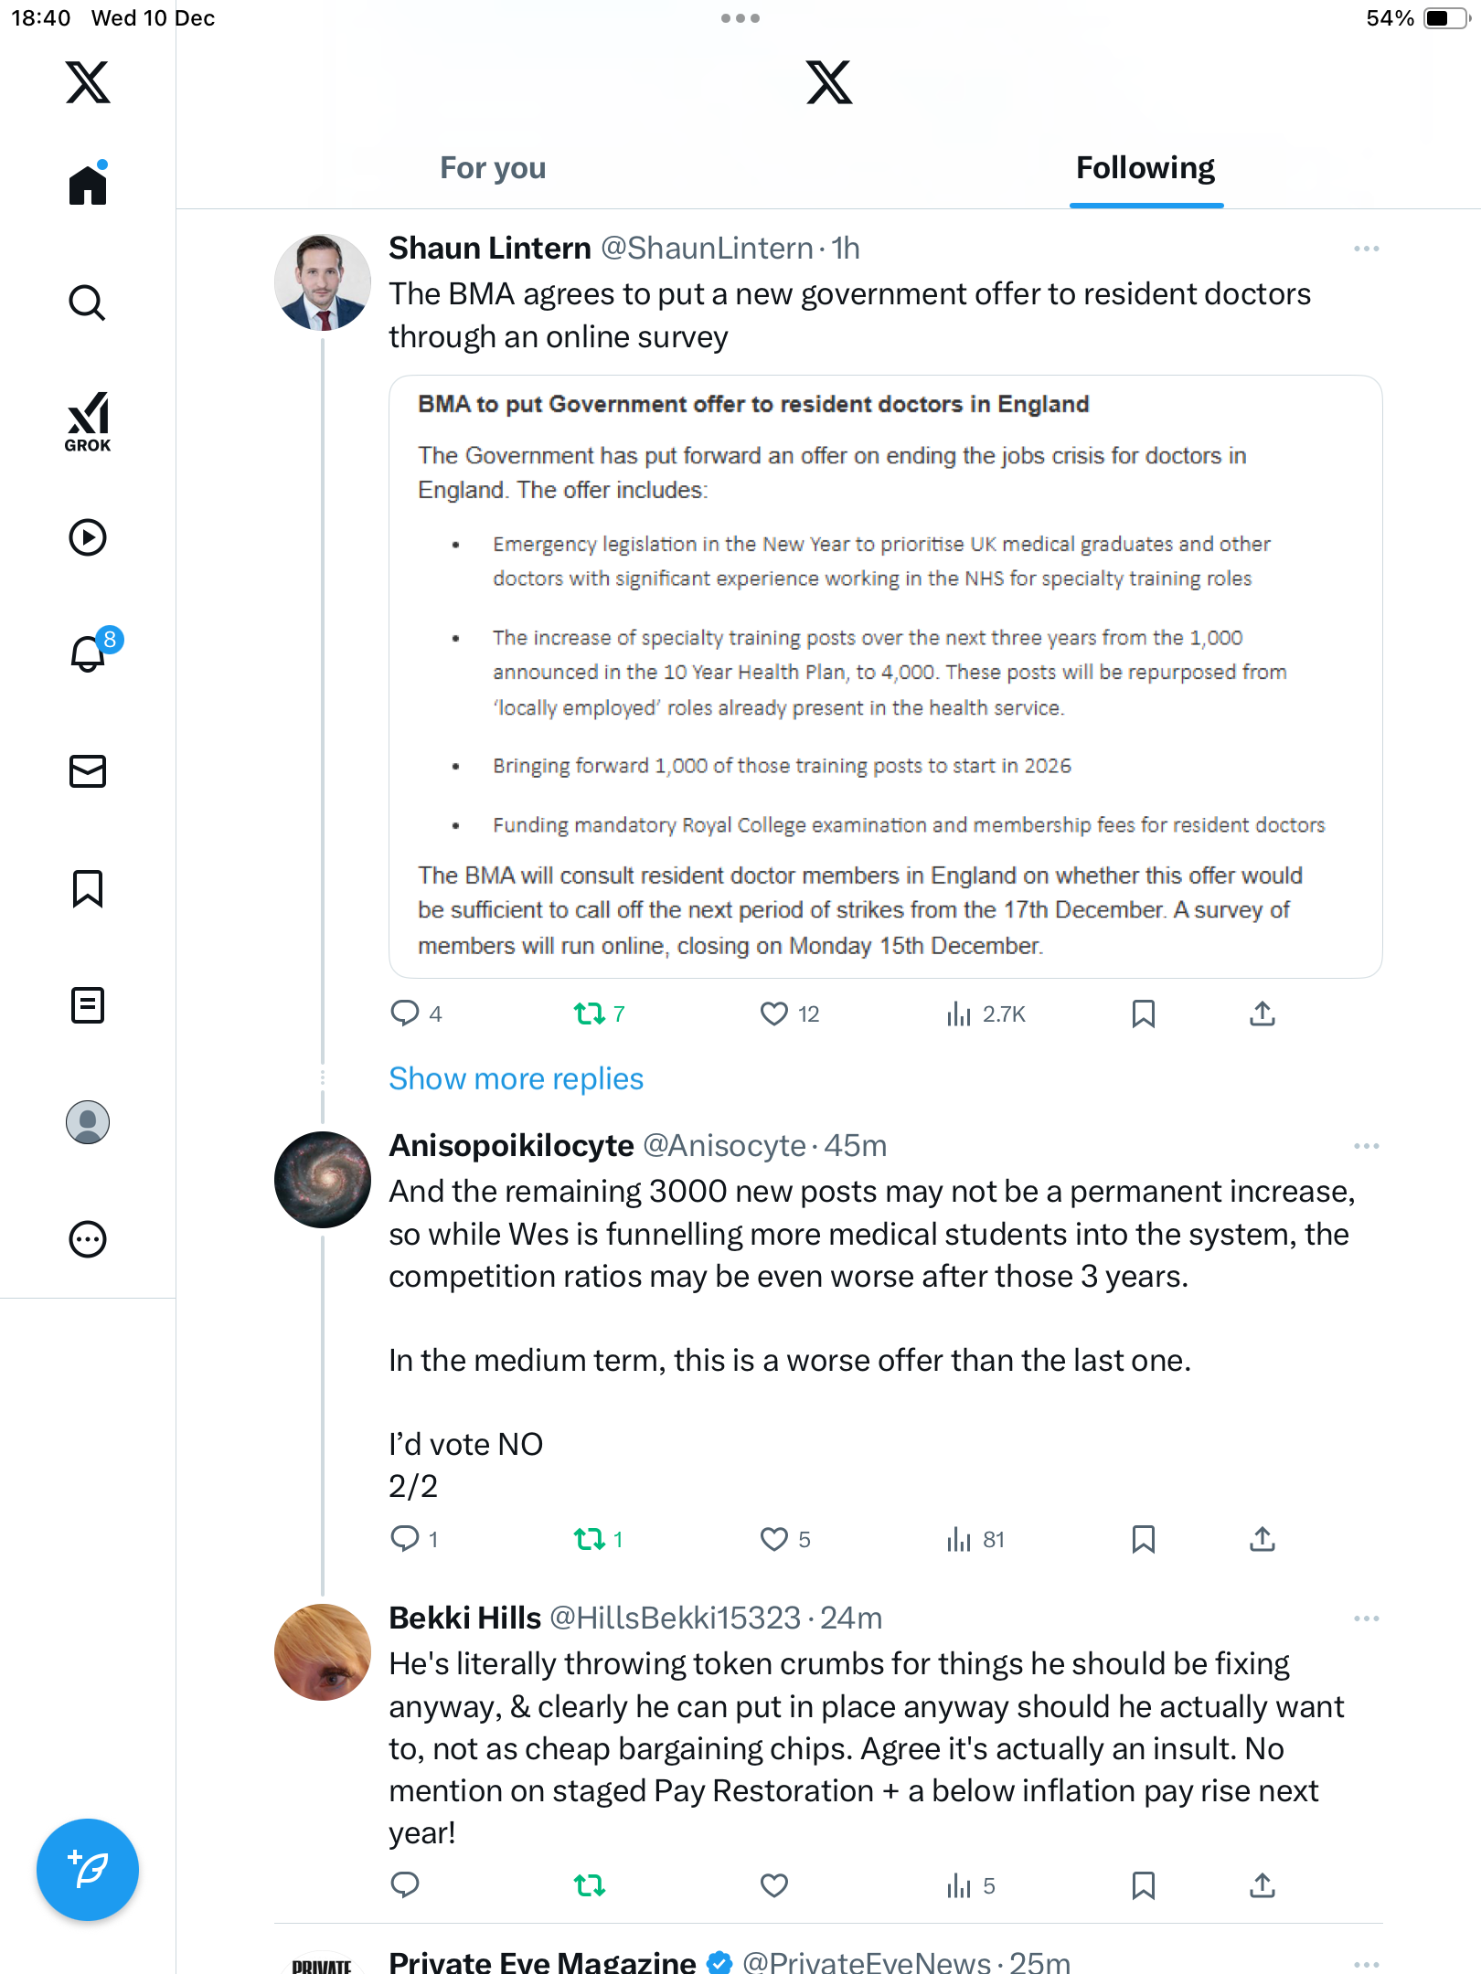This screenshot has height=1974, width=1481.
Task: Click Show more replies link
Action: [517, 1078]
